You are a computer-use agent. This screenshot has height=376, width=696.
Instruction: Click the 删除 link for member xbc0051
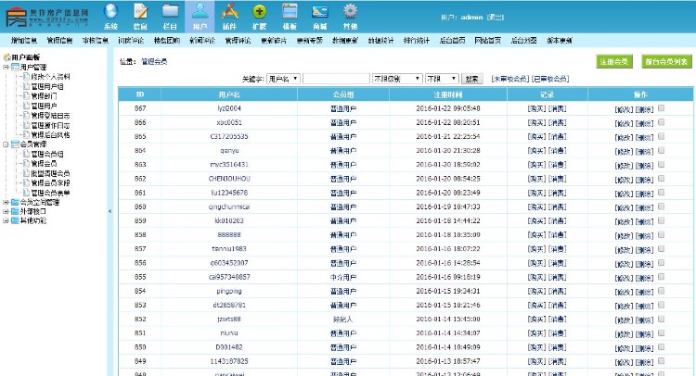point(645,123)
